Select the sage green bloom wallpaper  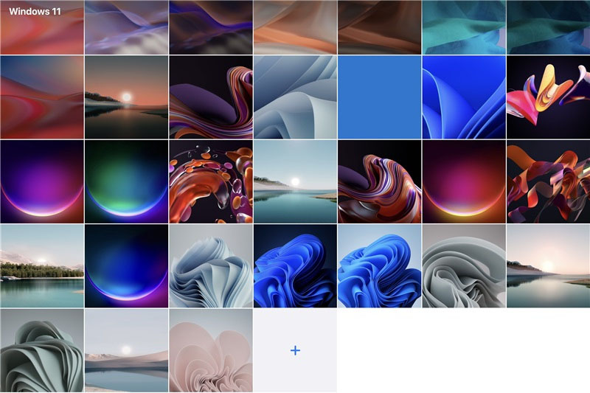pos(42,350)
